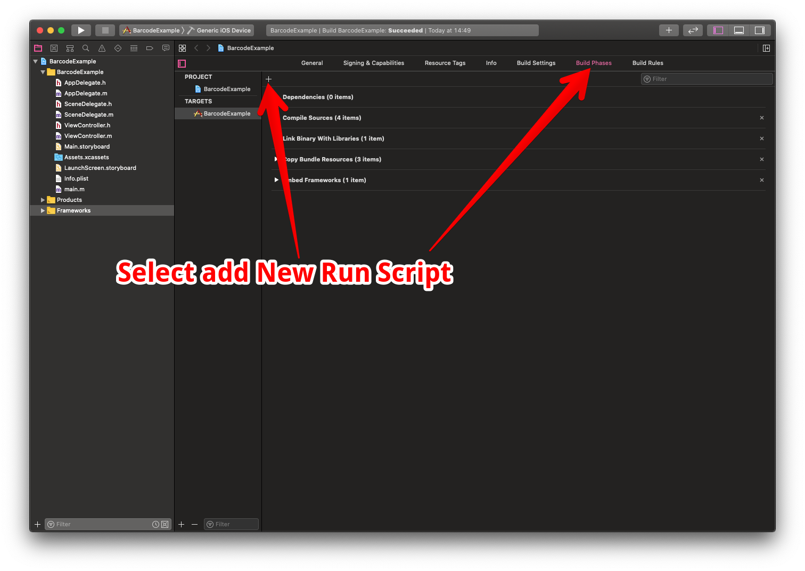This screenshot has width=805, height=571.
Task: Expand the Copy Bundle Resources phase
Action: pyautogui.click(x=276, y=159)
